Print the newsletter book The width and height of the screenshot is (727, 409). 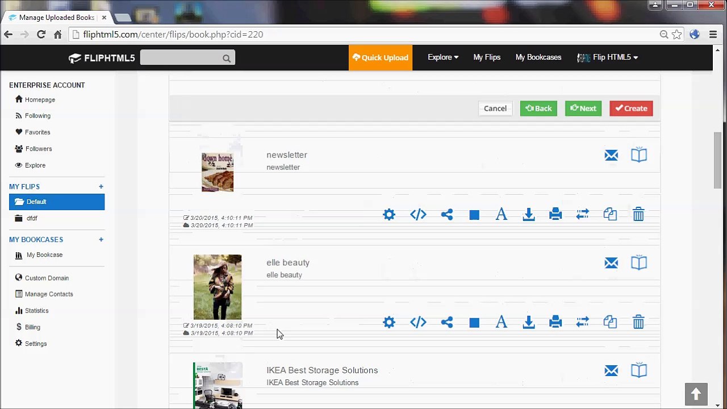coord(555,214)
